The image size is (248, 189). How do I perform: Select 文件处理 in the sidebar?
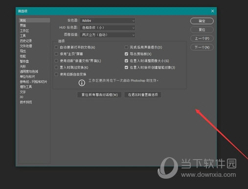click(26, 46)
